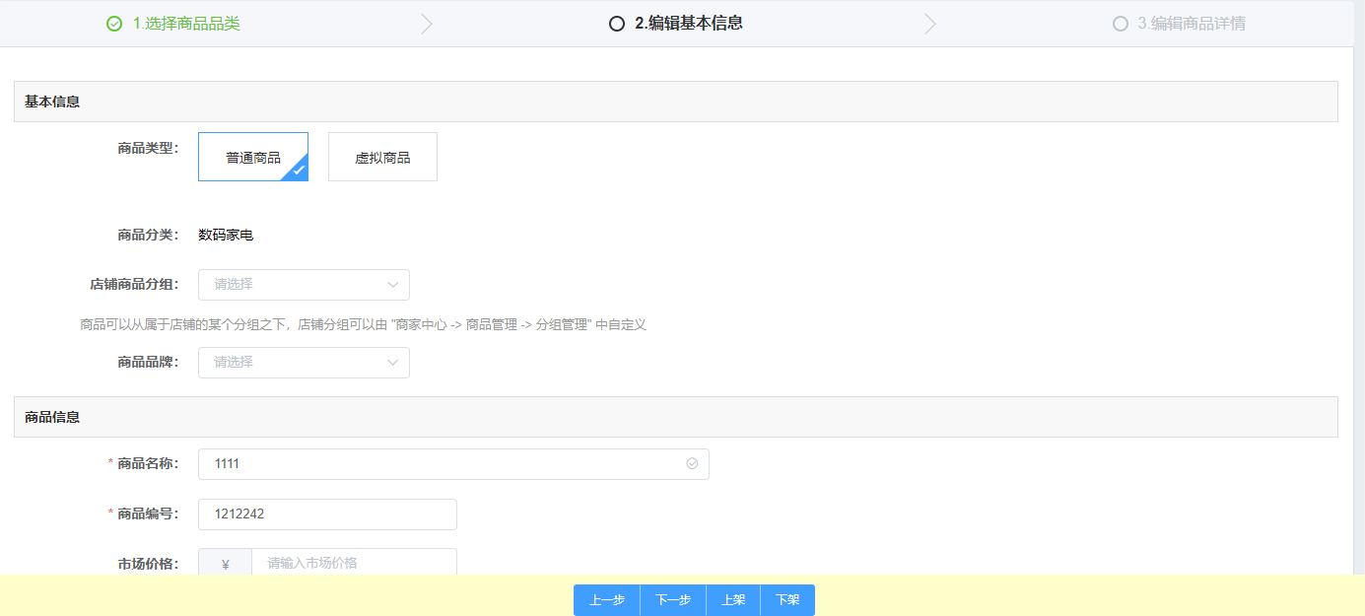Click the arrow separator after step 1
Image resolution: width=1365 pixels, height=616 pixels.
click(x=426, y=24)
